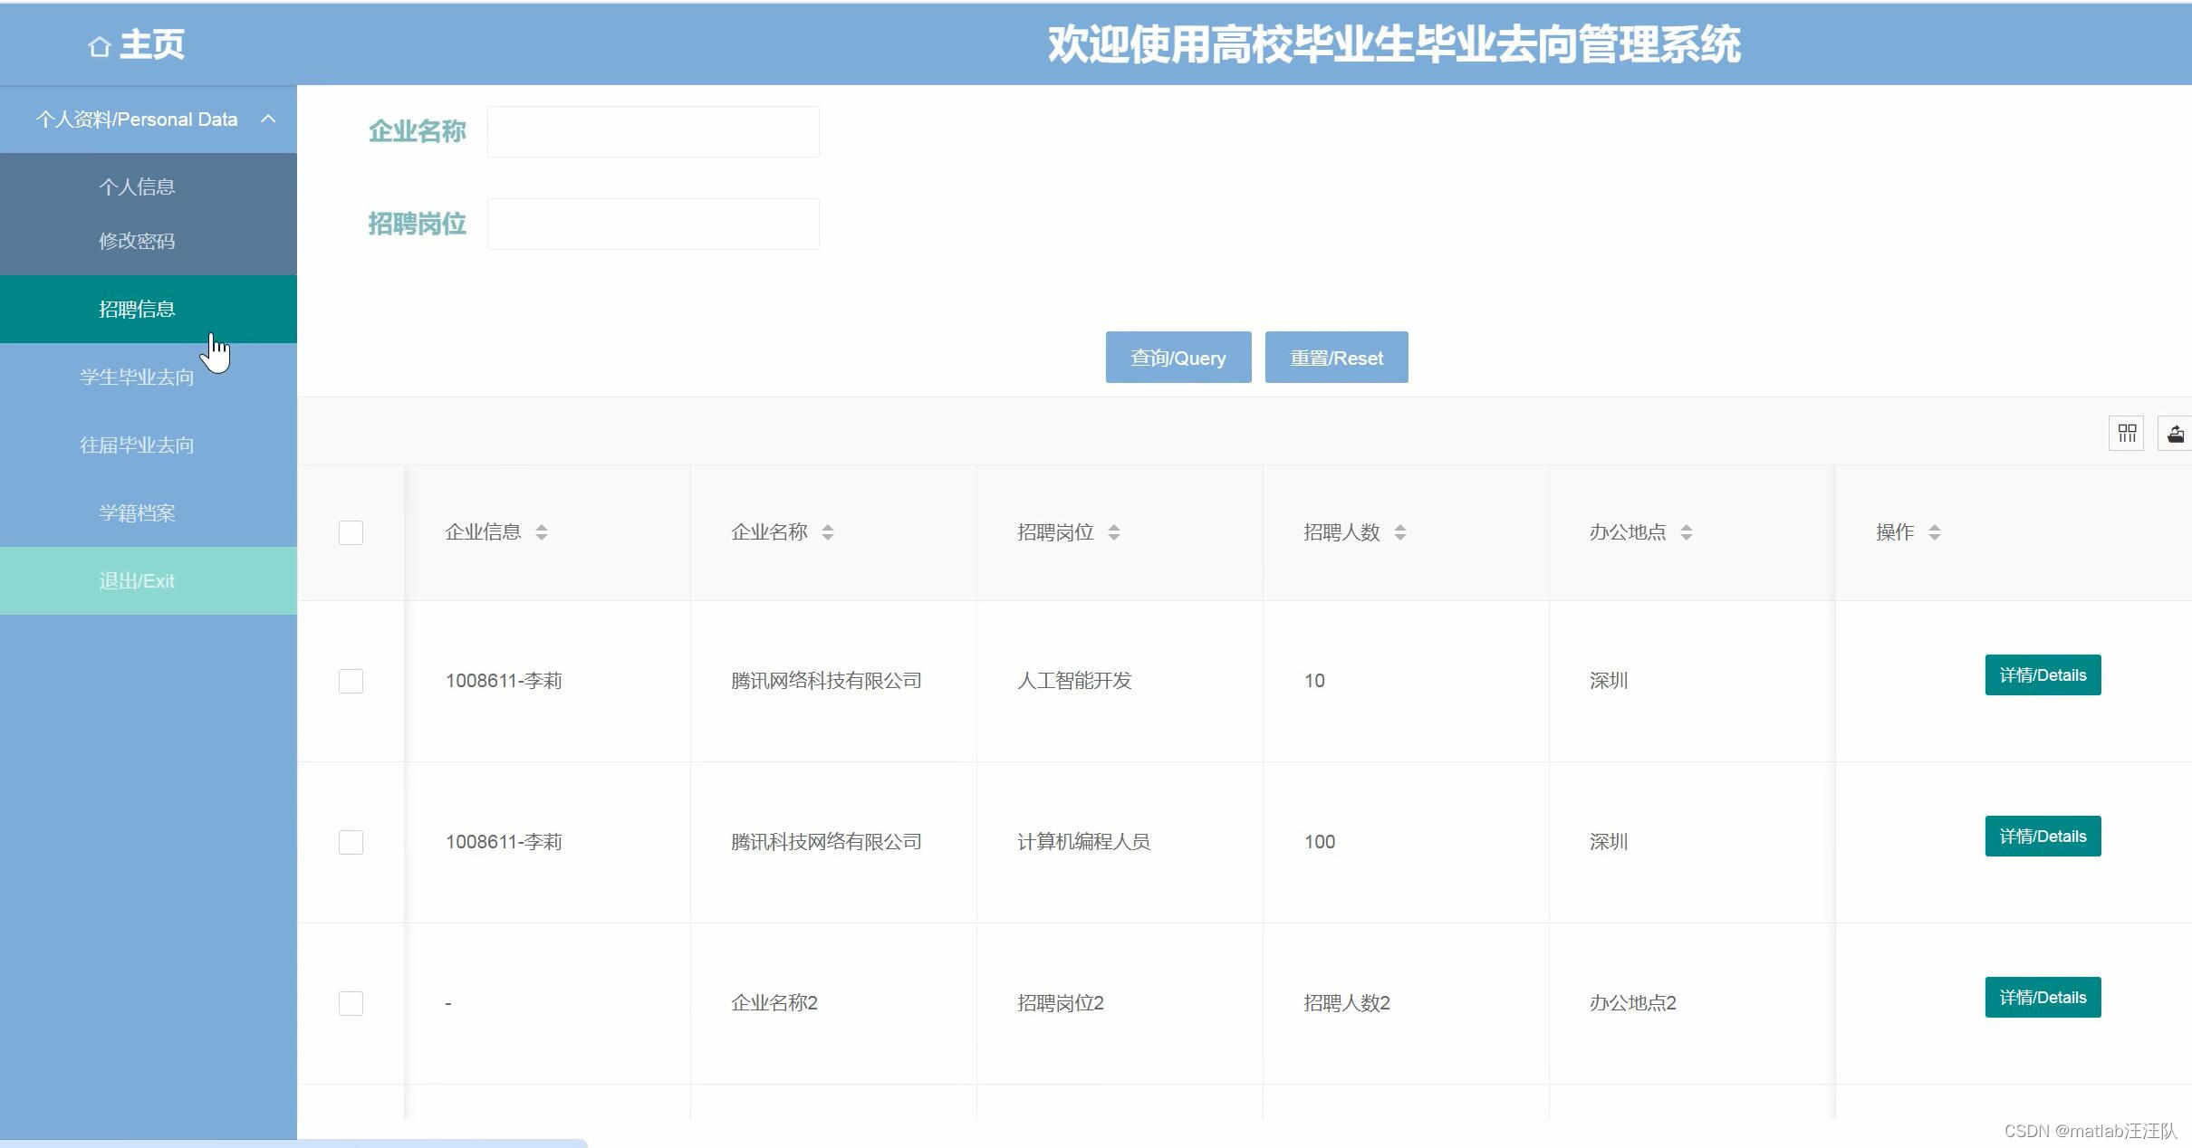Collapse 个人资料/Personal Data menu chevron
2192x1148 pixels.
click(268, 119)
